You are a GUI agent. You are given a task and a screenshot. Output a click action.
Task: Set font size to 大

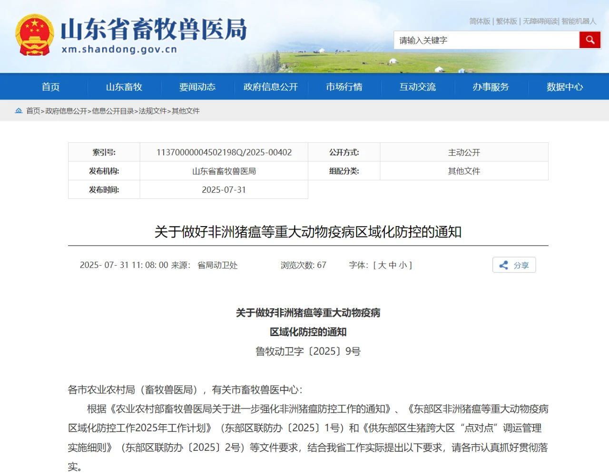tap(383, 265)
